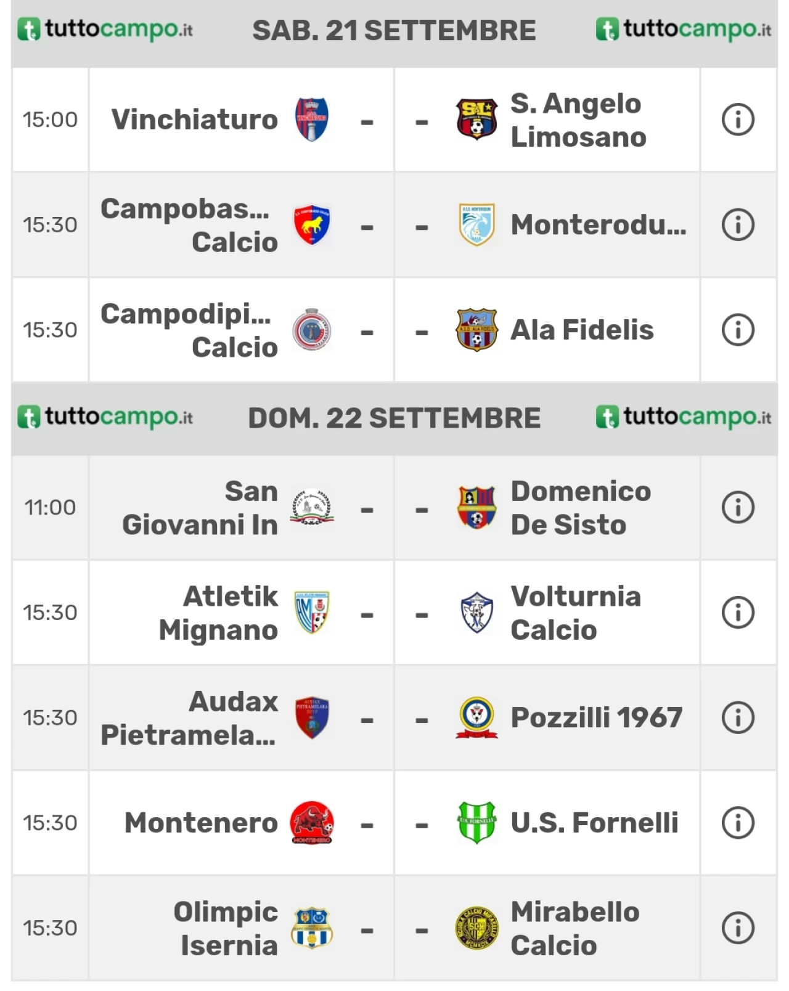Viewport: 789px width, 991px height.
Task: Click the SAB. 21 SETTEMBRE date header
Action: point(394,31)
